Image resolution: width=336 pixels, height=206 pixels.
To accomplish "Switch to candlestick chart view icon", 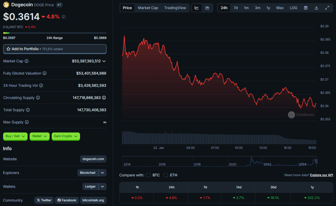I will pos(207,8).
